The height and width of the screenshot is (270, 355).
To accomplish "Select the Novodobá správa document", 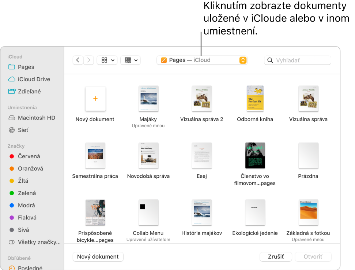I will [148, 156].
